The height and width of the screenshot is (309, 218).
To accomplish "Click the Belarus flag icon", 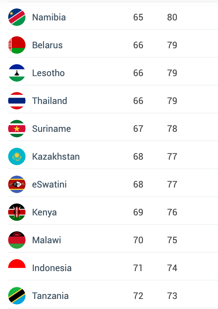I will click(17, 45).
